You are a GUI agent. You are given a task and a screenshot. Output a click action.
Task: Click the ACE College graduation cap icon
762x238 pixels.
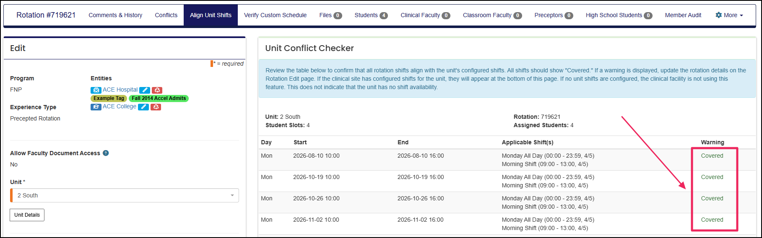(96, 107)
